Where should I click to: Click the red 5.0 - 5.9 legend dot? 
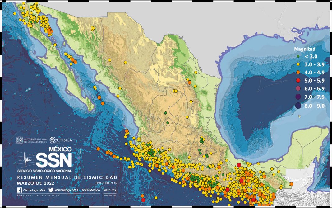click(298, 80)
